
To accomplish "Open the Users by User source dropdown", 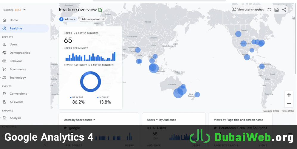I will click(80, 120).
